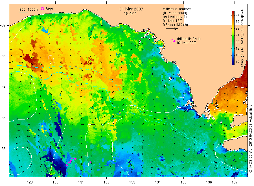Click the small white closed contour near 130E, 33S
Viewport: 254px width, 186px height.
(51, 59)
